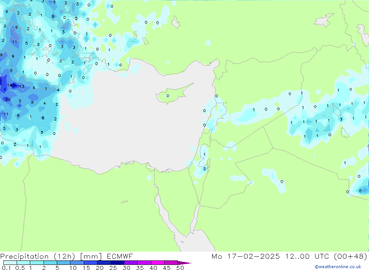The image size is (369, 270).
Task: Click the legend scale value '25'
Action: tap(113, 268)
